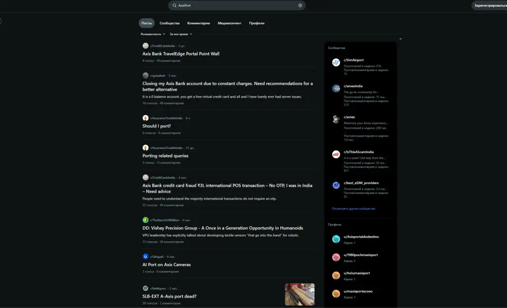Screen dimensions: 507x308
Task: Click the u/1980puchmaxisport avatar
Action: pos(336,257)
